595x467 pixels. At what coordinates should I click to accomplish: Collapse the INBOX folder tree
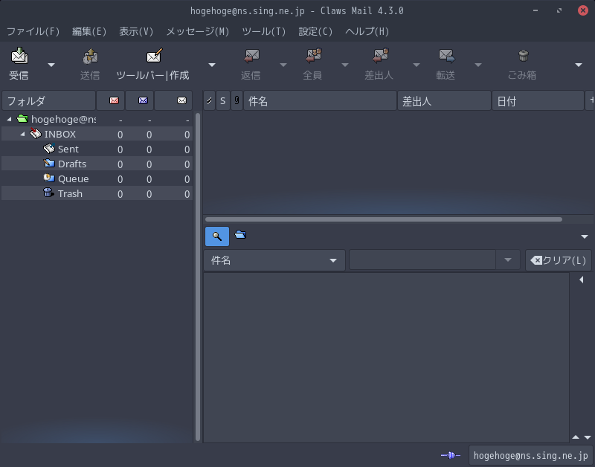point(22,134)
